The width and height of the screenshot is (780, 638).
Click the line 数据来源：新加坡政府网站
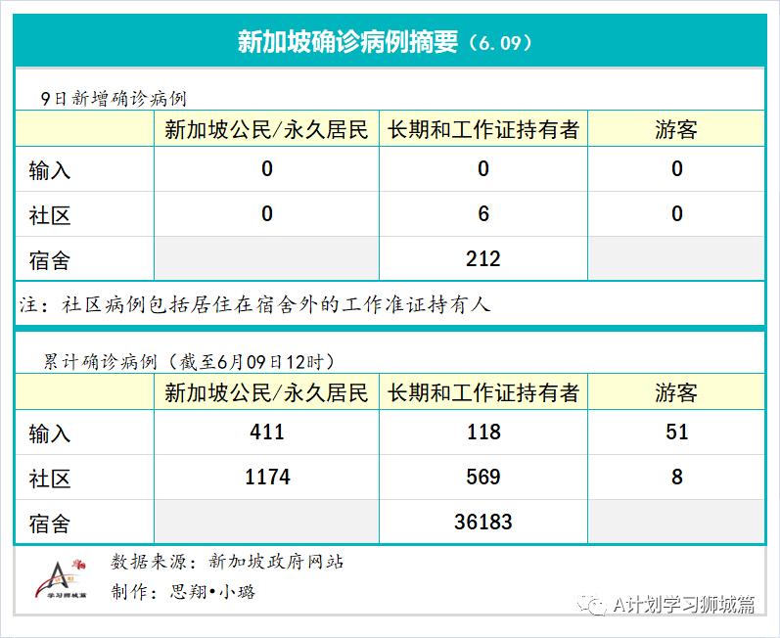(x=227, y=562)
